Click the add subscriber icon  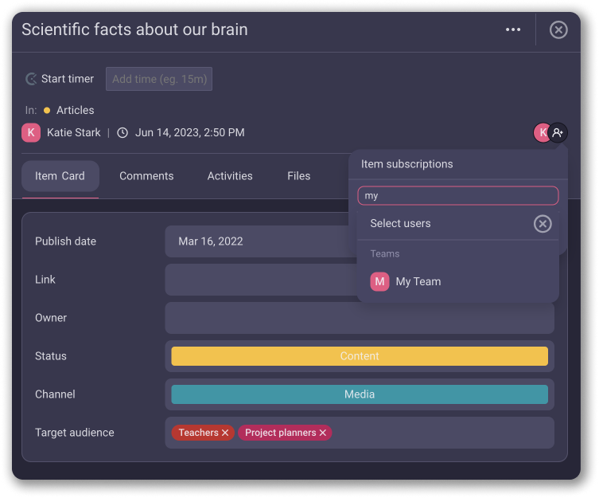558,132
